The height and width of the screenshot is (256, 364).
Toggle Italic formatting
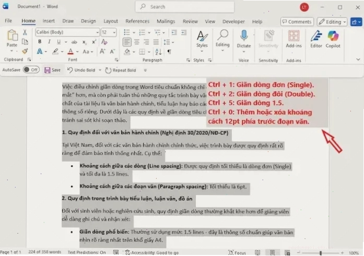click(x=49, y=42)
